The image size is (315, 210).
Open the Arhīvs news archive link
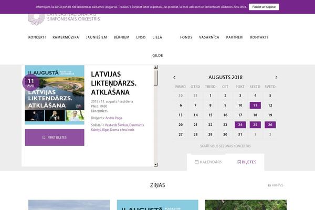pos(276,185)
